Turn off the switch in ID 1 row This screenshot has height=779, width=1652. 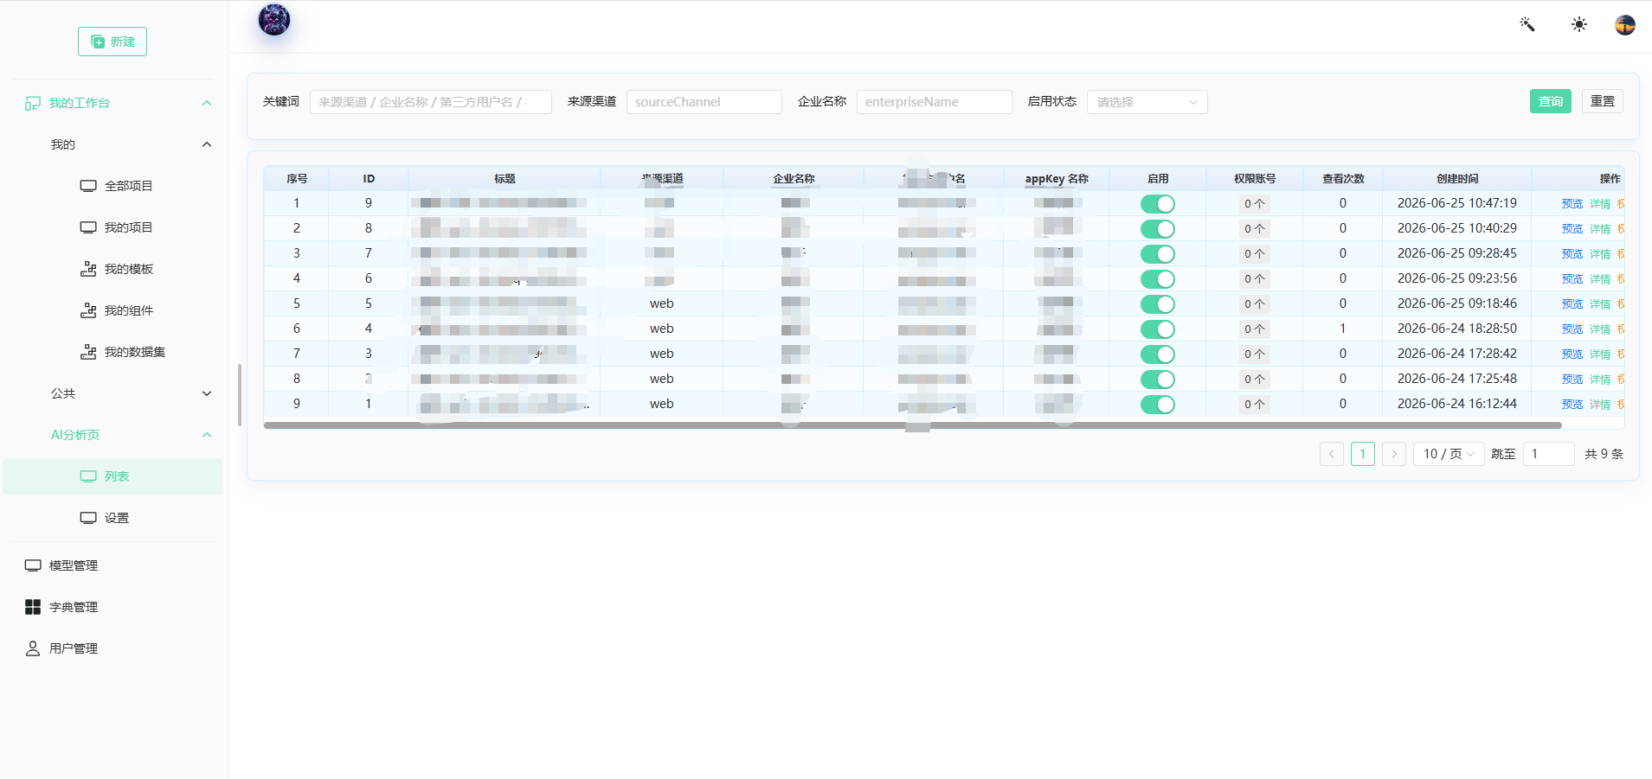pyautogui.click(x=1157, y=405)
